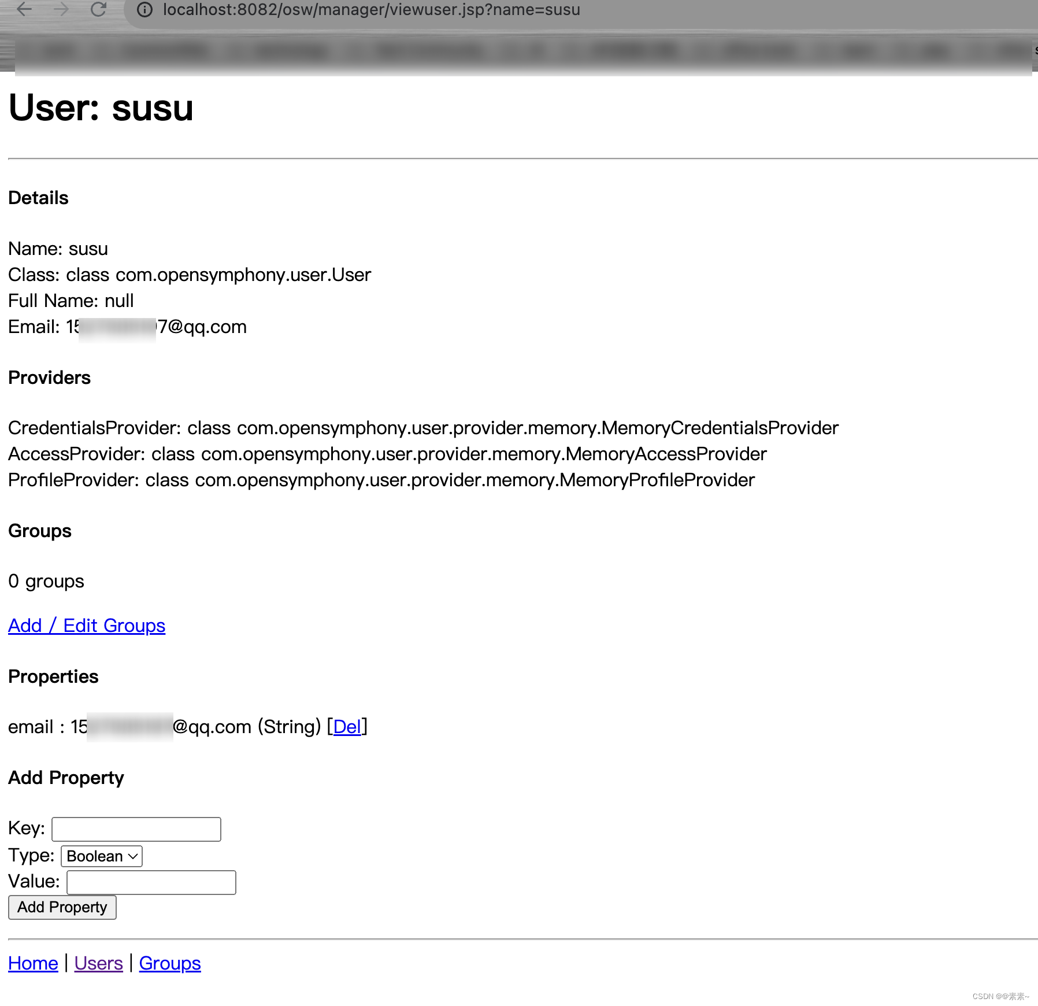Screen dimensions: 1038x1006
Task: Focus the Value text field
Action: 150,882
